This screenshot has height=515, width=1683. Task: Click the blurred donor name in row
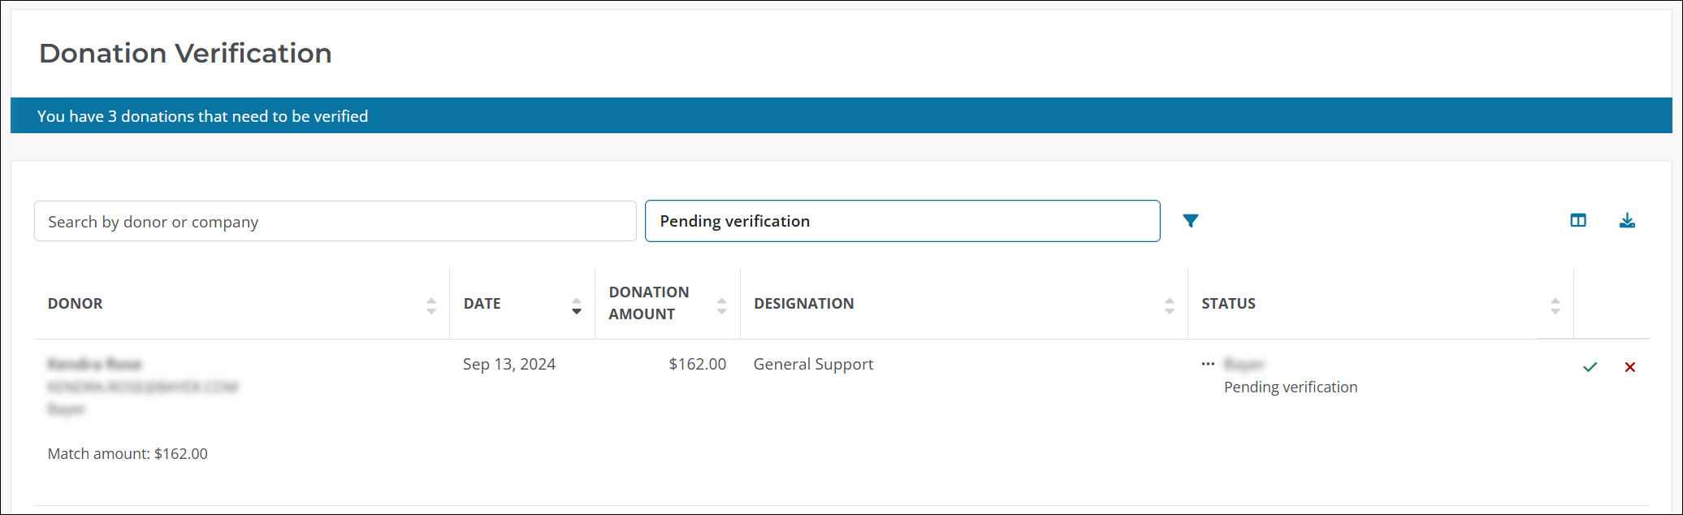(95, 364)
